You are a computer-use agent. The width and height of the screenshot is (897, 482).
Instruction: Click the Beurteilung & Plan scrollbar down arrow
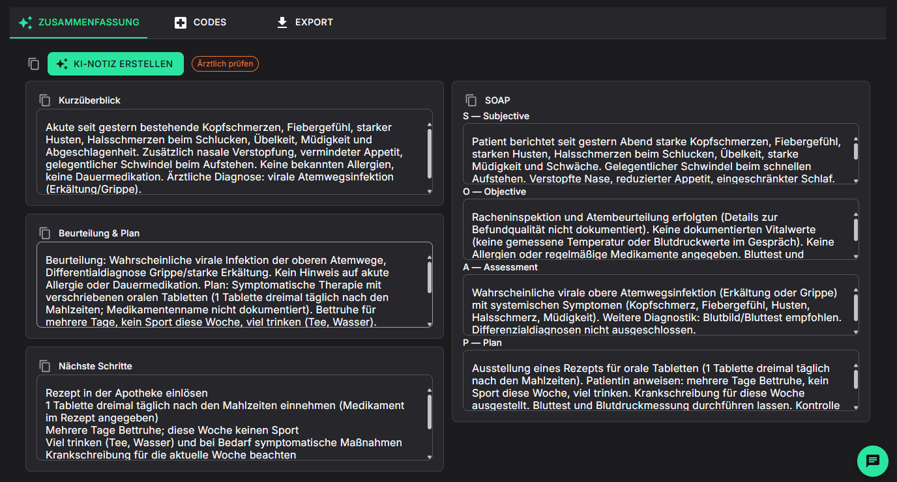click(x=429, y=324)
